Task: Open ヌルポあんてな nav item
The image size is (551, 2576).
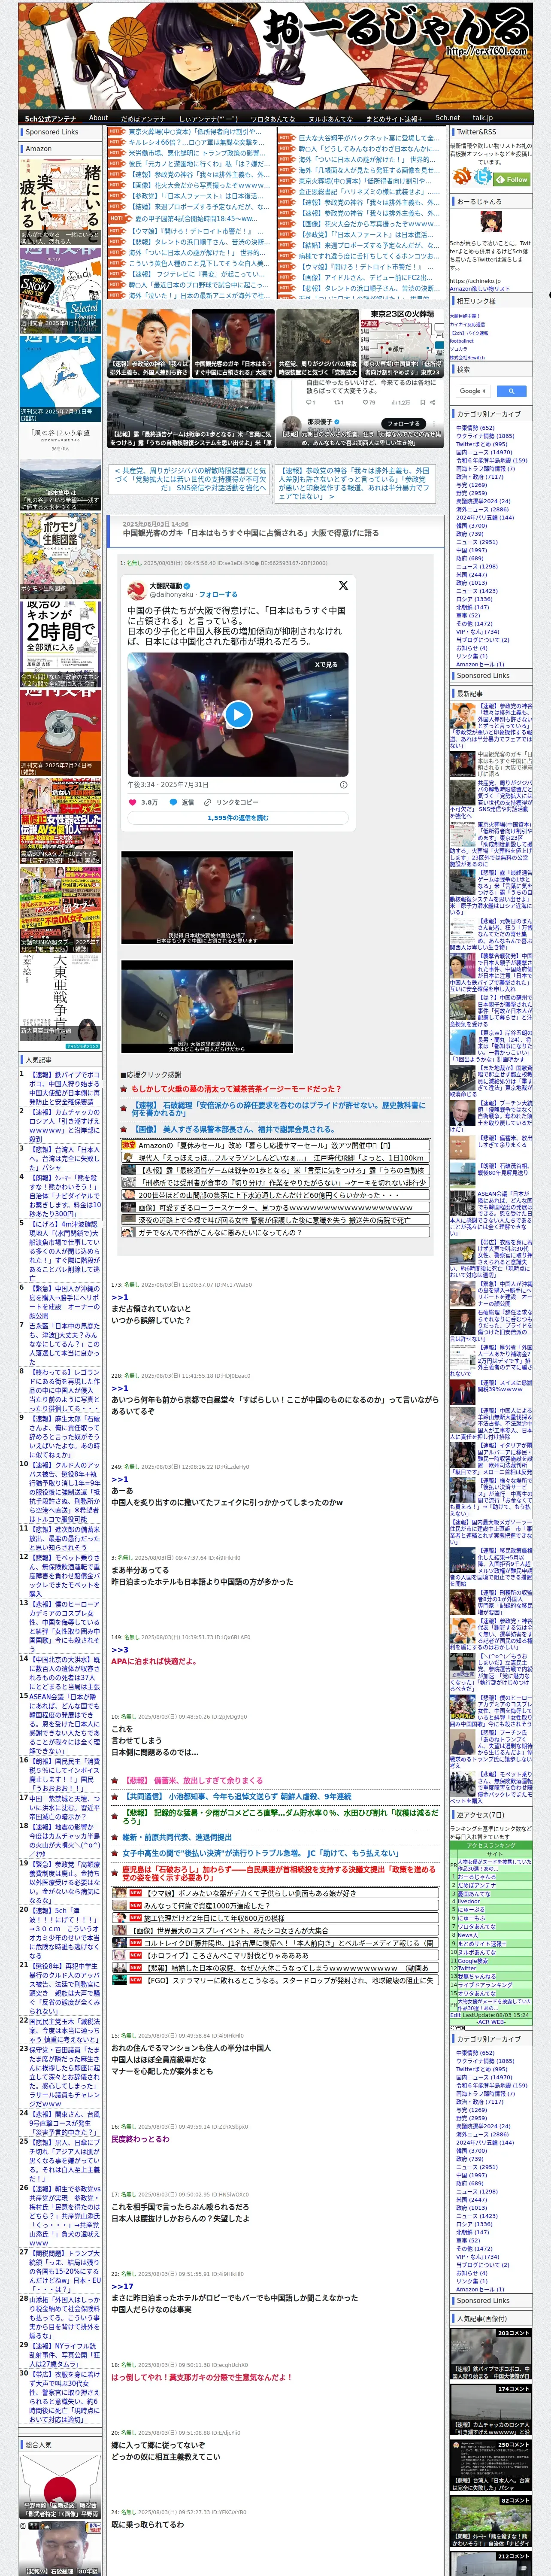Action: point(330,118)
